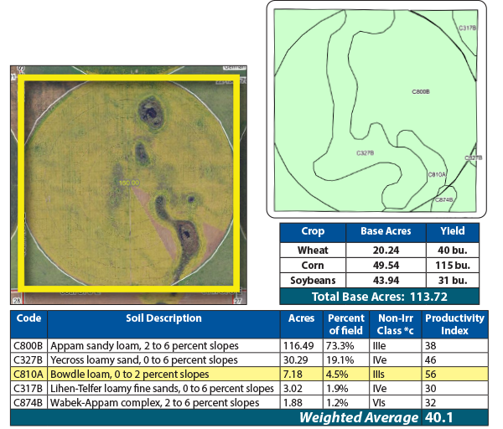
Task: Select the Percent of field column header
Action: tap(346, 323)
